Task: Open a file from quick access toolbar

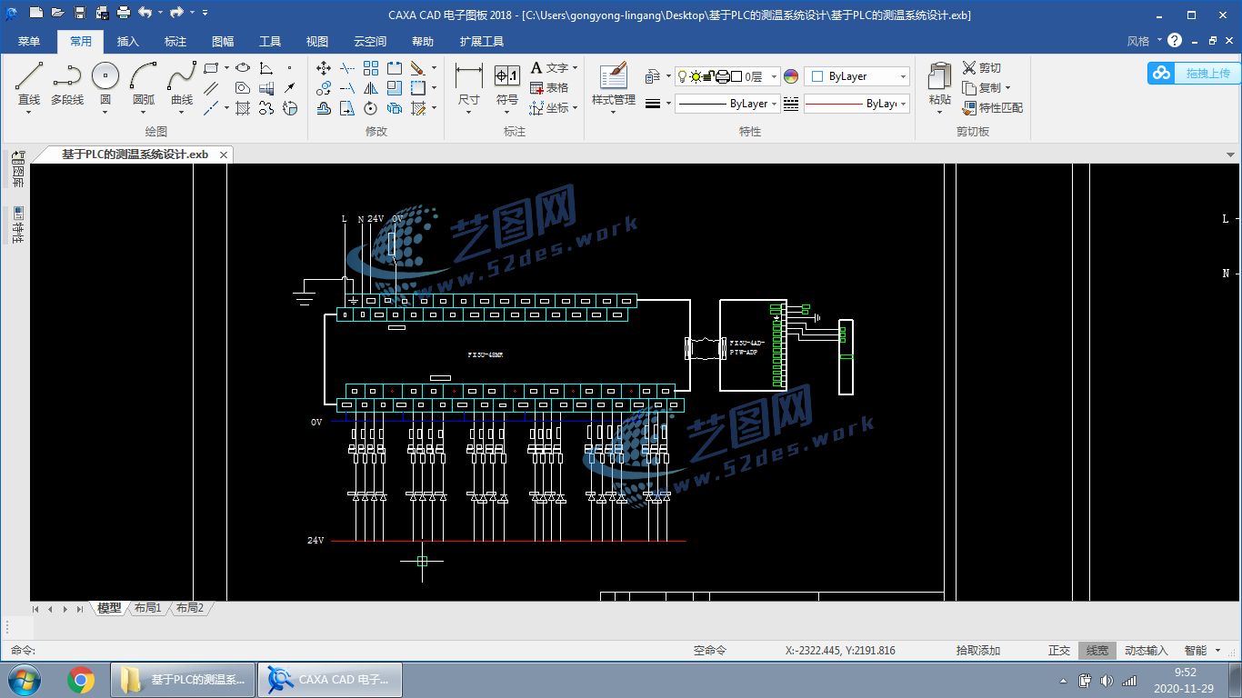Action: (58, 13)
